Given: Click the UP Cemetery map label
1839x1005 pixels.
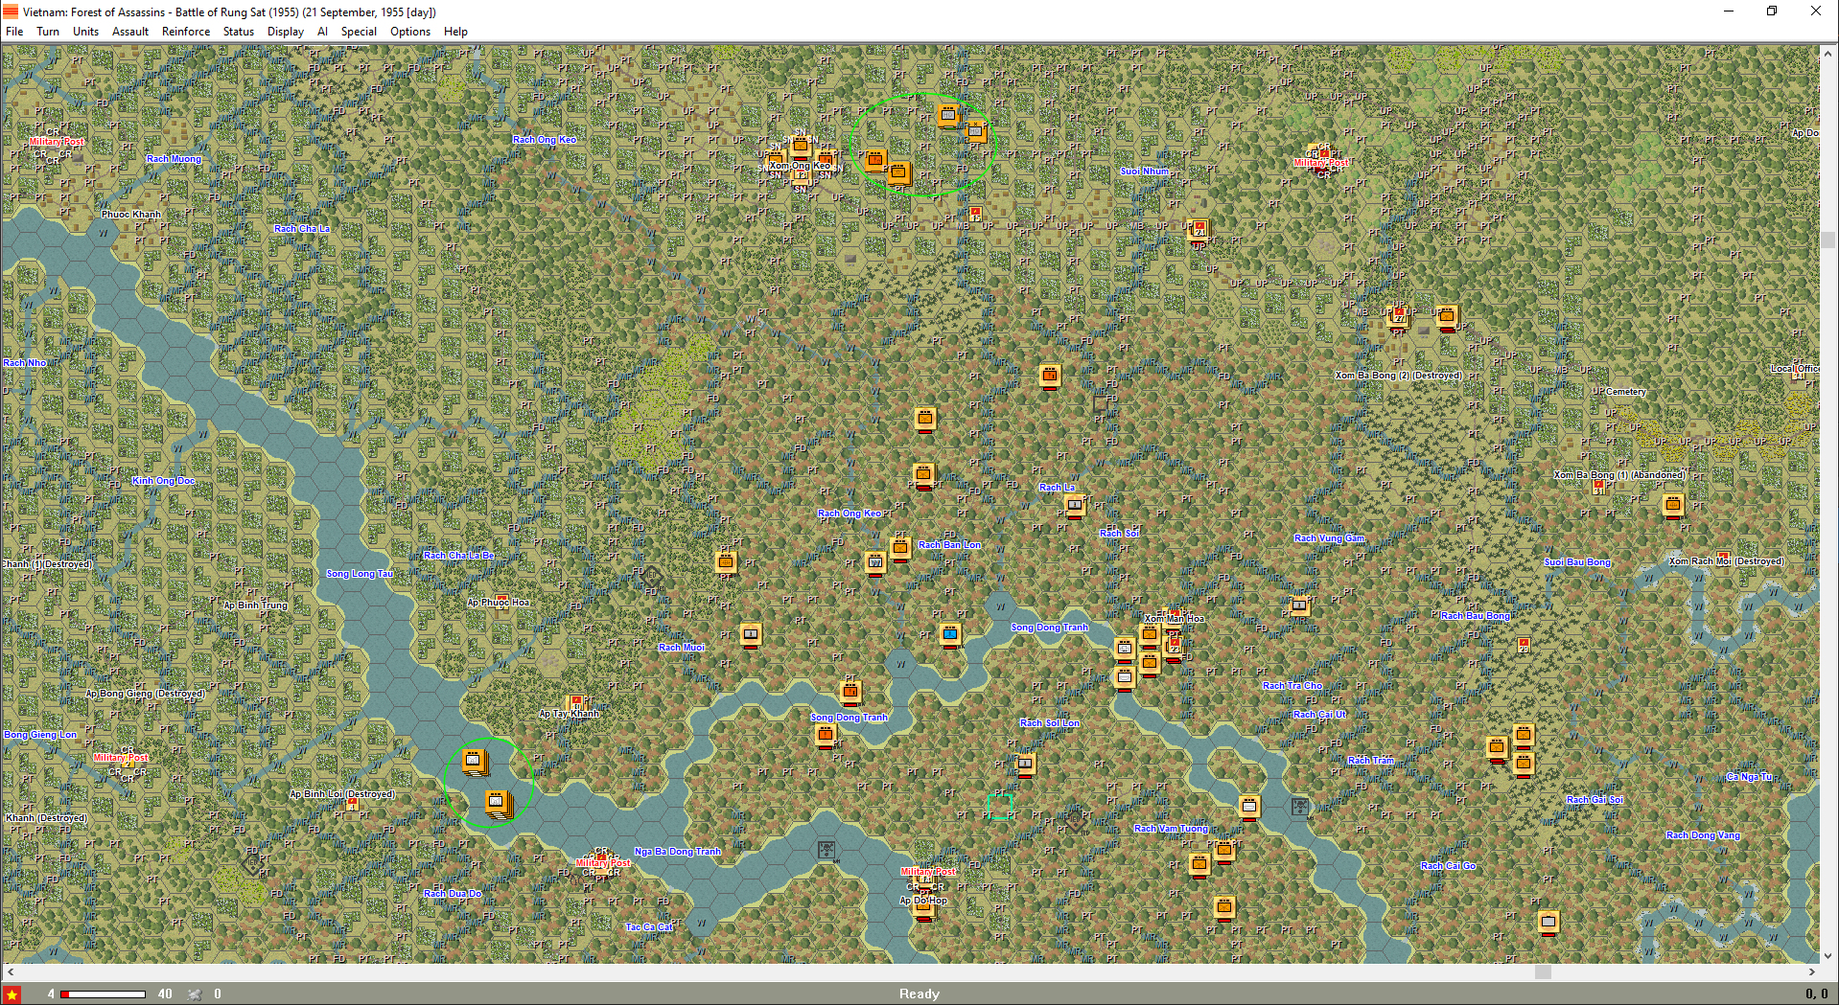Looking at the screenshot, I should [1618, 392].
